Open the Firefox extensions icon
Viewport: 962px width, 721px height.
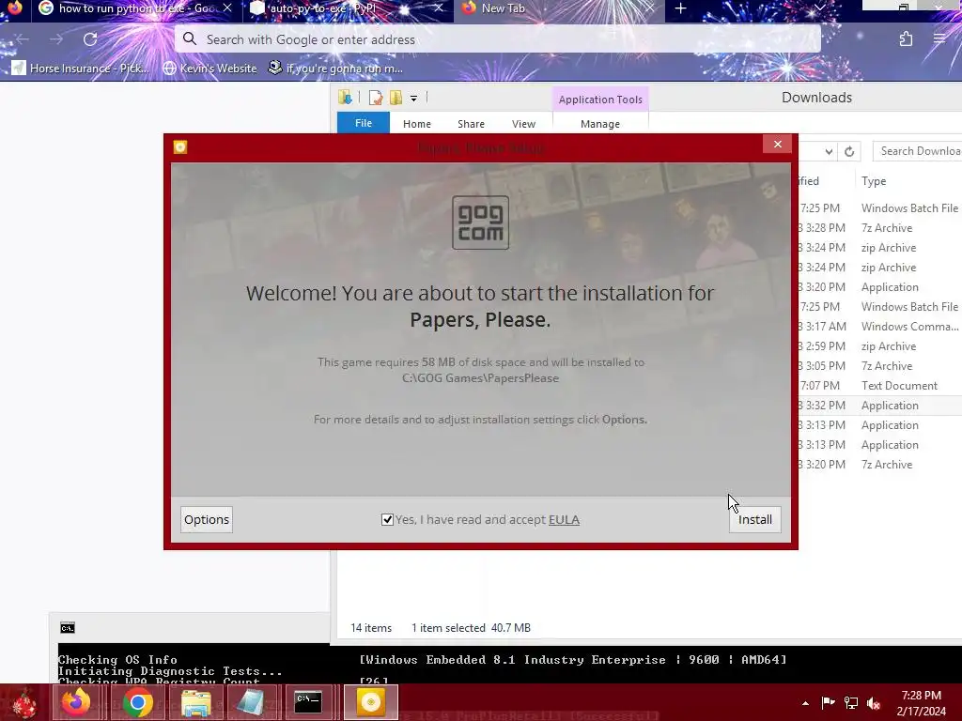(906, 39)
